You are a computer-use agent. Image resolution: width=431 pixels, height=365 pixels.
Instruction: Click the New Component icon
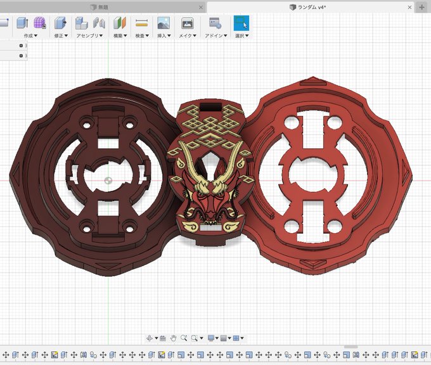pyautogui.click(x=81, y=23)
